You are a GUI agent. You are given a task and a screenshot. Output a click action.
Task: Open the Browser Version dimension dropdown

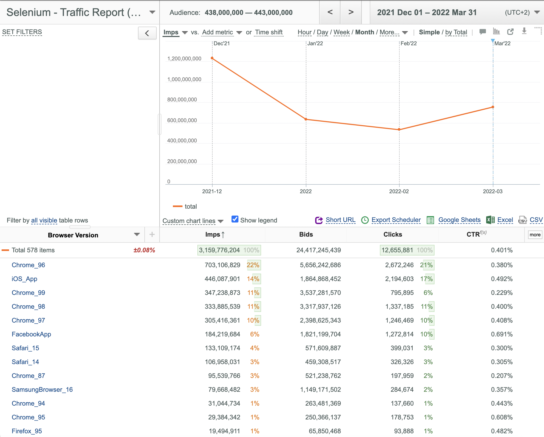137,235
